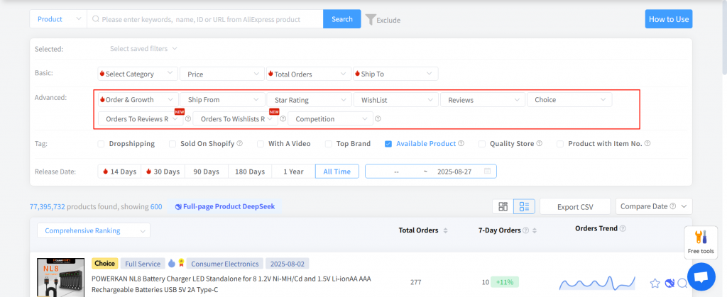Choose the 1 Year release date option
The image size is (727, 297).
point(293,172)
